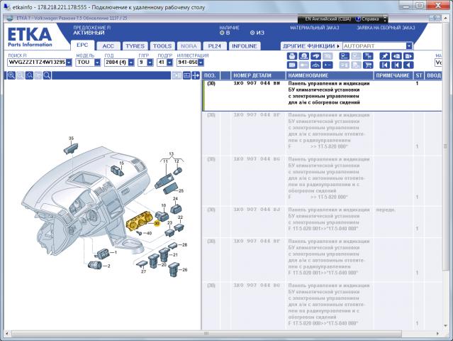Click the previous page left-arrow icon
The width and height of the screenshot is (453, 341).
tap(397, 56)
